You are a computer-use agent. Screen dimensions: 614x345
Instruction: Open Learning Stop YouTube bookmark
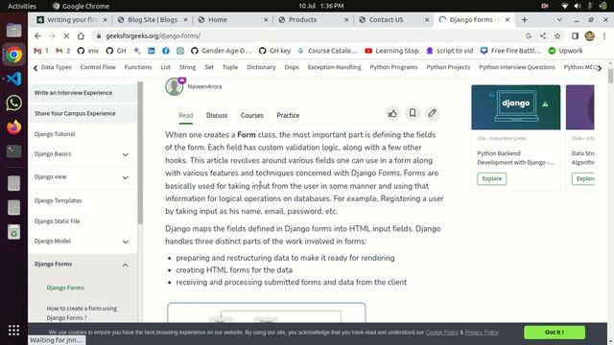391,51
